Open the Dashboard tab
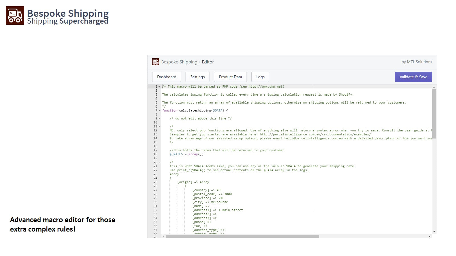The width and height of the screenshot is (456, 256). pyautogui.click(x=167, y=77)
